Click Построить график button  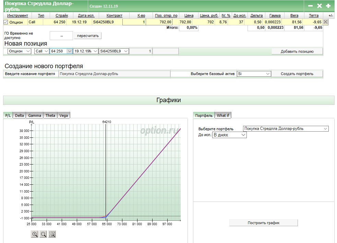click(x=264, y=223)
